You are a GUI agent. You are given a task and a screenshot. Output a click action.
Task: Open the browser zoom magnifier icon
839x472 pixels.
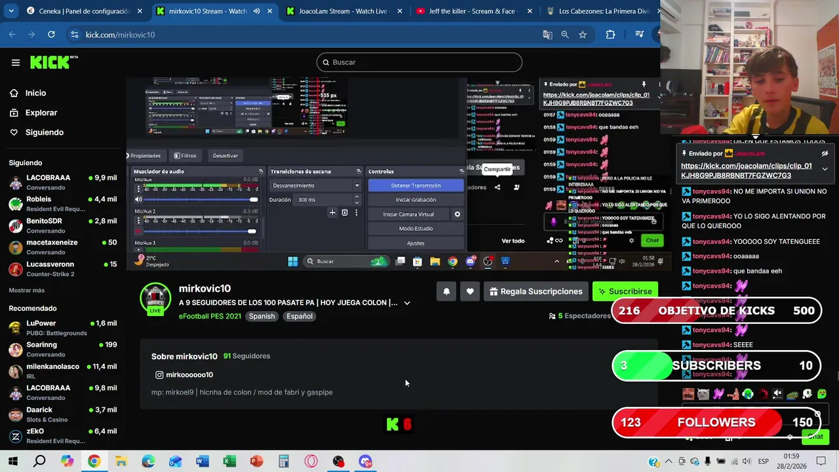tap(564, 35)
